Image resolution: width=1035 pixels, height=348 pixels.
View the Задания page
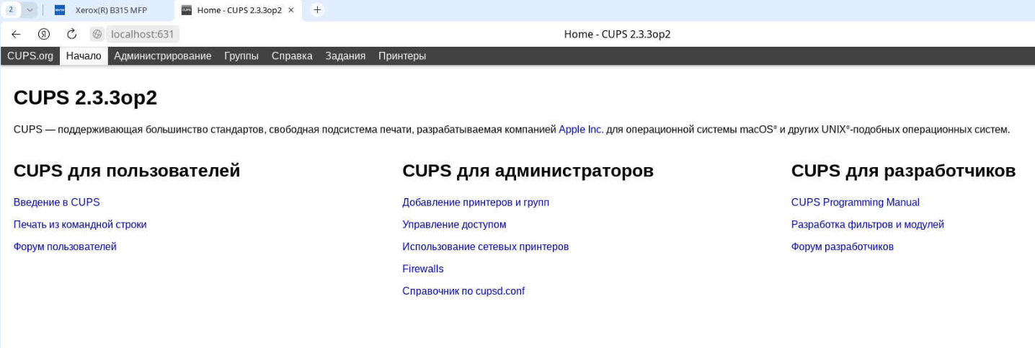pyautogui.click(x=345, y=55)
